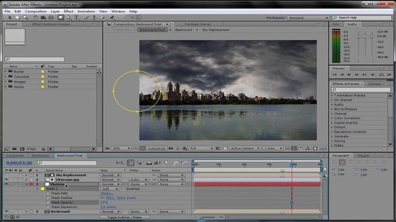396x222 pixels.
Task: Hide the Horizon layer
Action: [7, 184]
